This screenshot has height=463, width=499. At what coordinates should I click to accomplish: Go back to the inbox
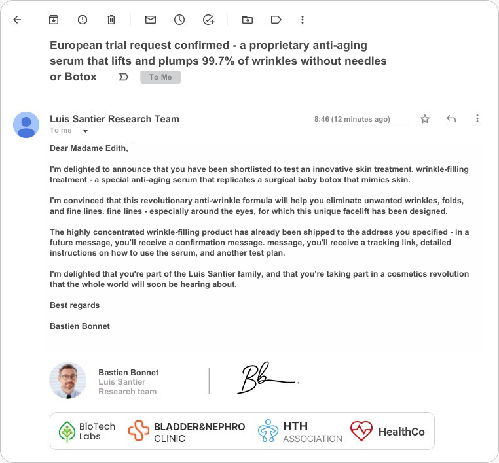[x=17, y=20]
